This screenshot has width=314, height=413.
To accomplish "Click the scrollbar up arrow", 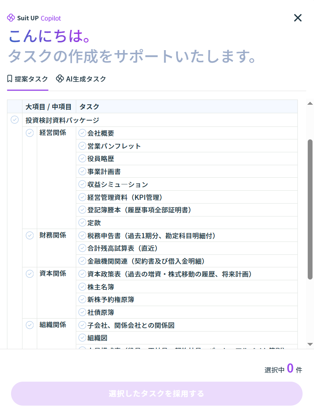I will (x=310, y=104).
